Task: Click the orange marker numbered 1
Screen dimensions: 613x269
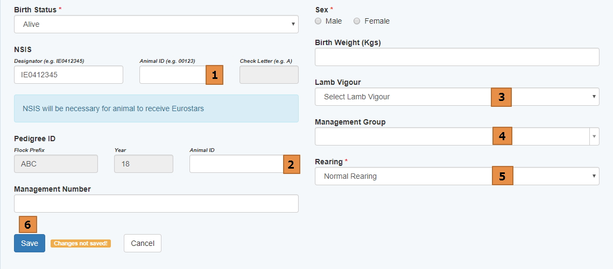Action: point(214,75)
